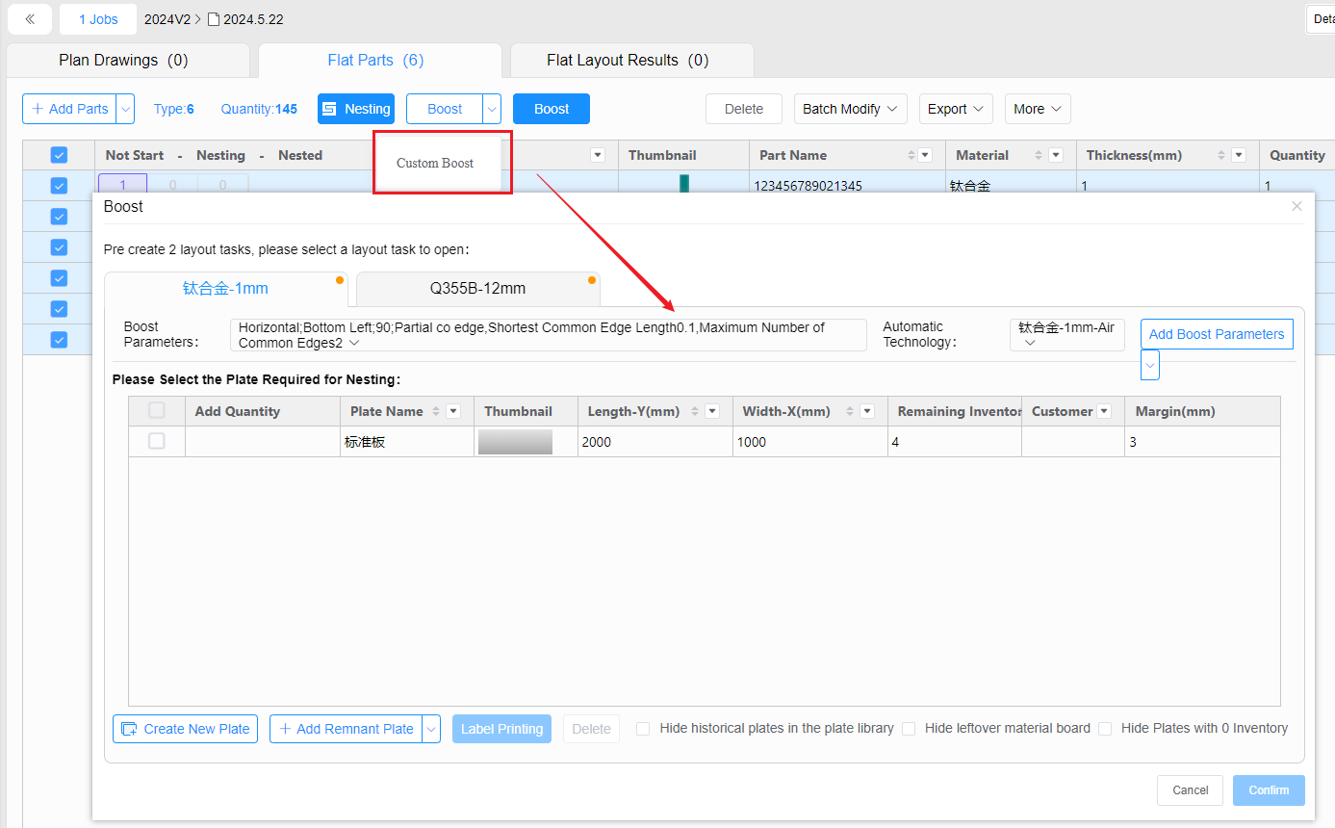Open the Automatic Technology dropdown
The image size is (1335, 828).
[1067, 335]
